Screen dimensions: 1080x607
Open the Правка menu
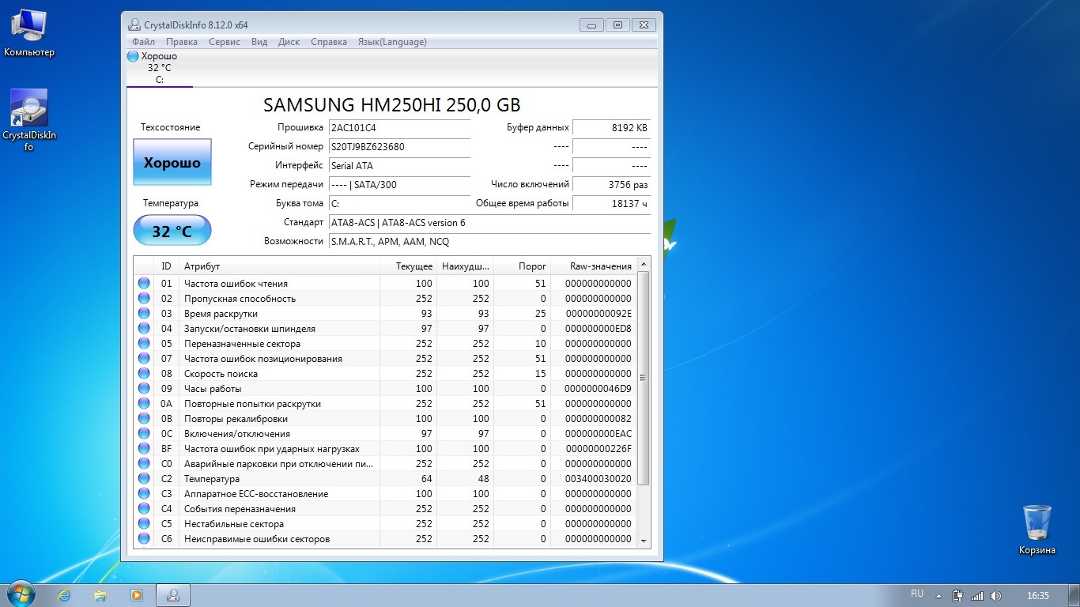pyautogui.click(x=183, y=42)
